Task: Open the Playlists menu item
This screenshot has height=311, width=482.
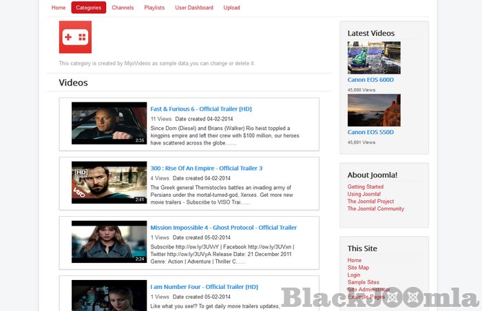Action: coord(154,8)
